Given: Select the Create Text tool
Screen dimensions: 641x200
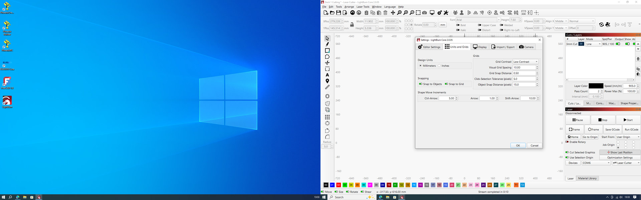Looking at the screenshot, I should tap(327, 75).
